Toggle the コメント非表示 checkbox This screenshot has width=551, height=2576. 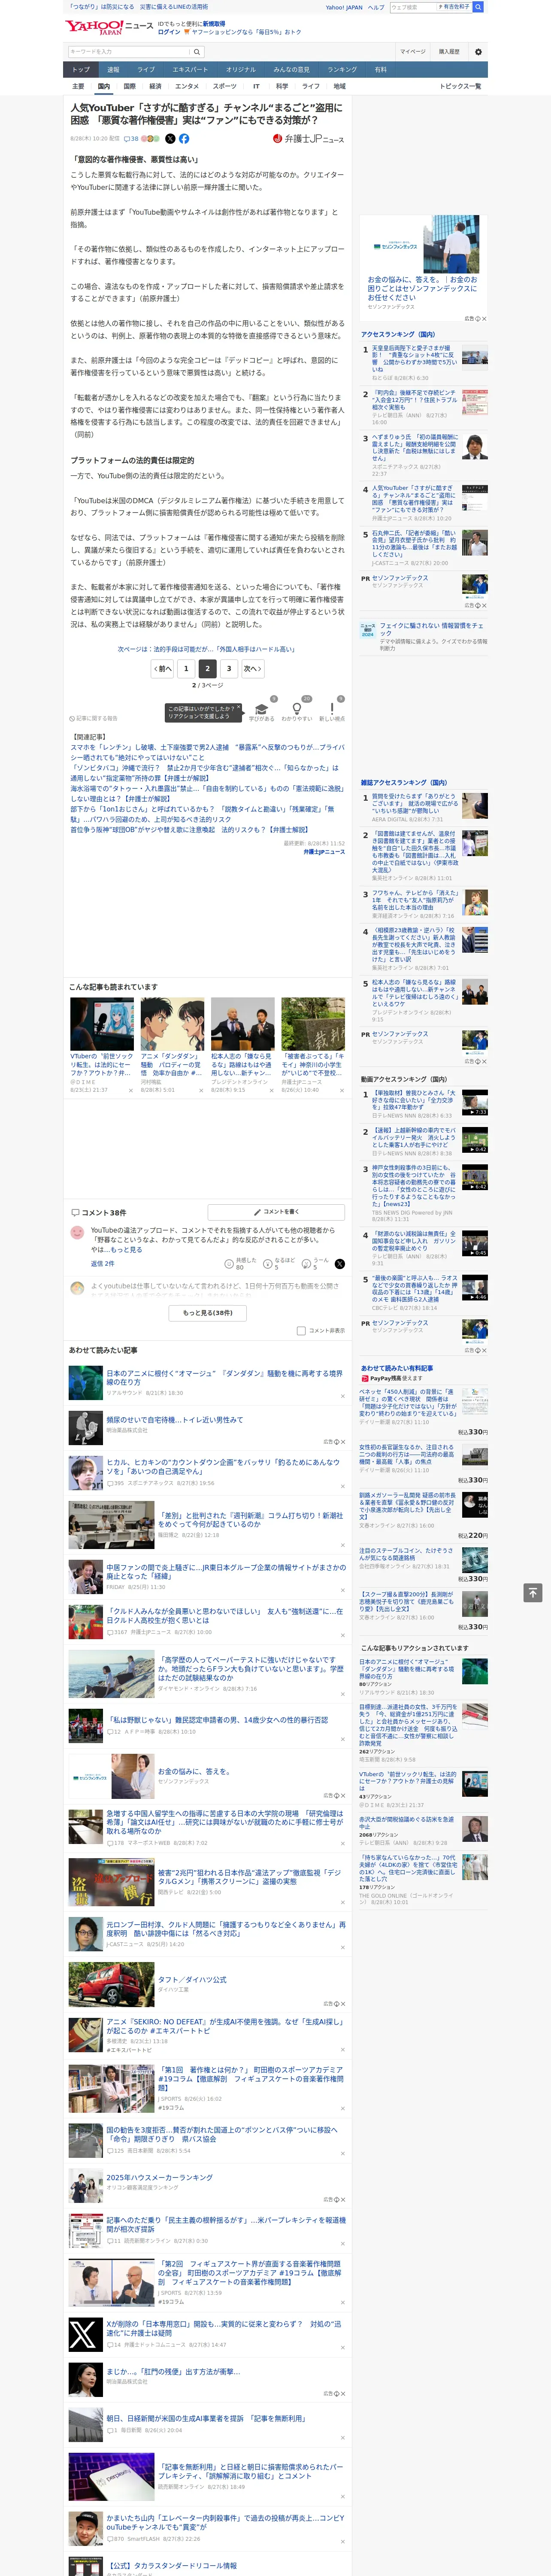(x=301, y=1331)
